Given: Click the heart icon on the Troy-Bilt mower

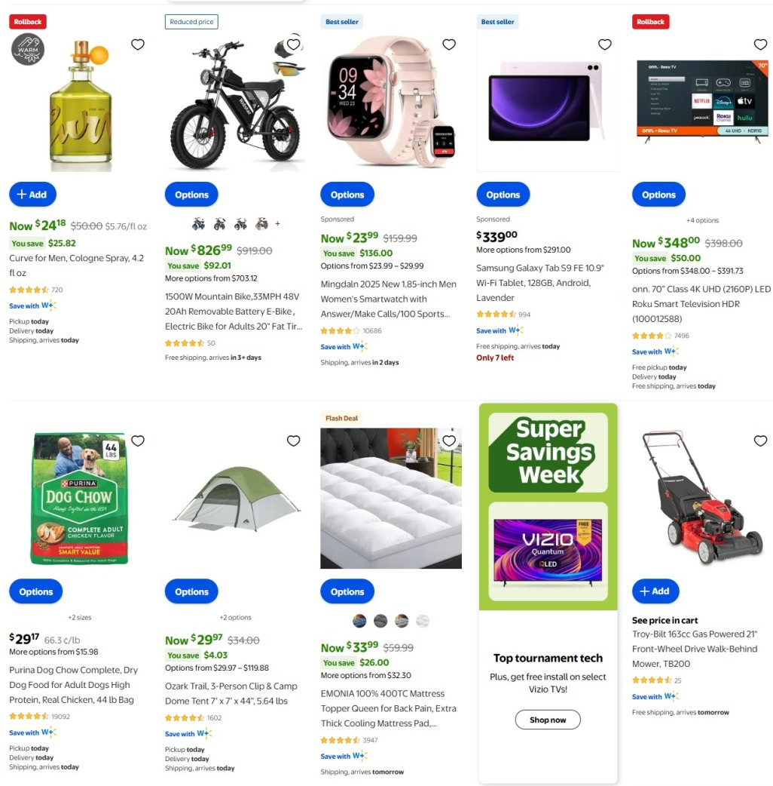Looking at the screenshot, I should coord(760,441).
